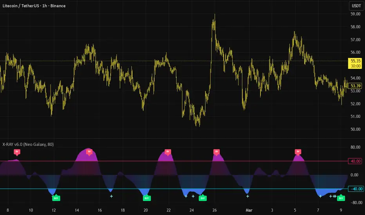Click date 20 on the time axis
The image size is (365, 215).
click(x=146, y=210)
